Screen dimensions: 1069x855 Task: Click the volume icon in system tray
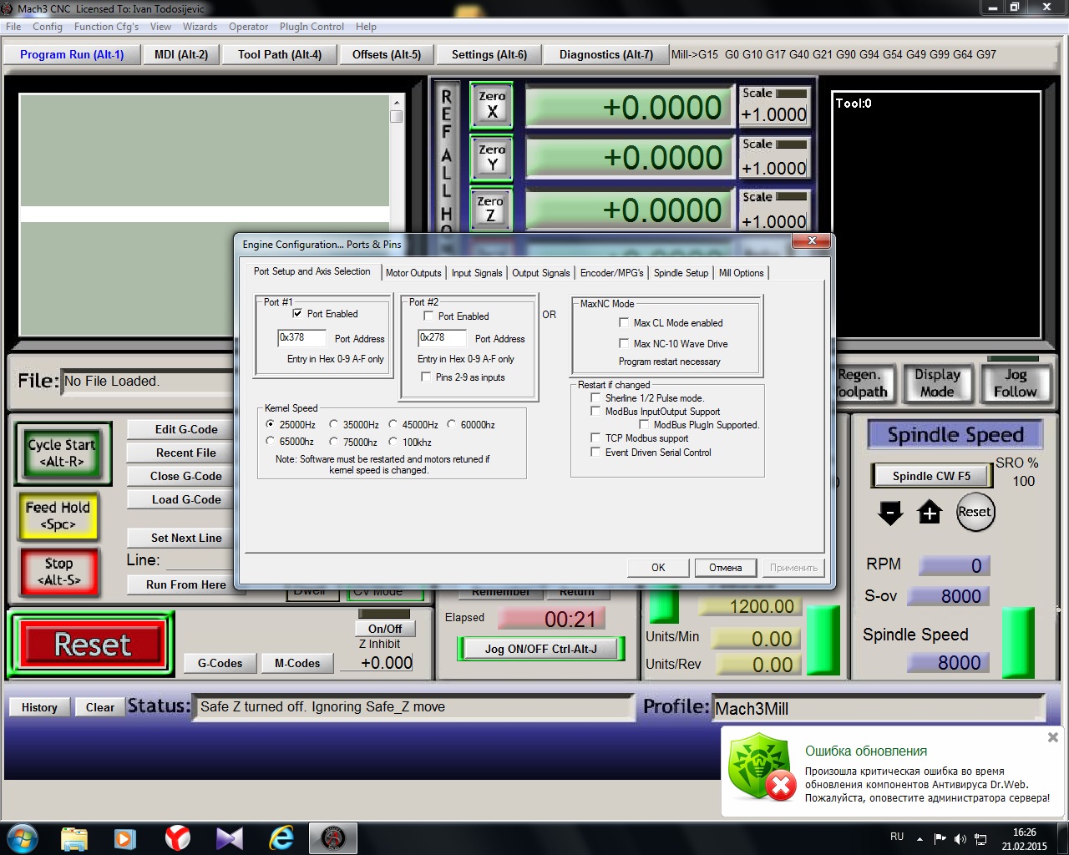pos(960,838)
